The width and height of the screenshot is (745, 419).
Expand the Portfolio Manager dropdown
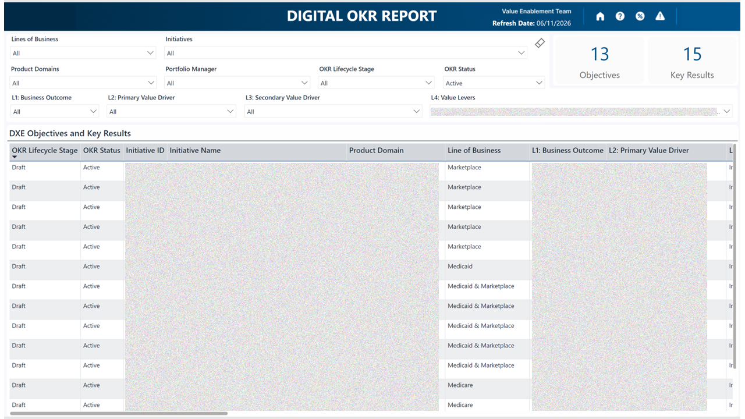[237, 83]
